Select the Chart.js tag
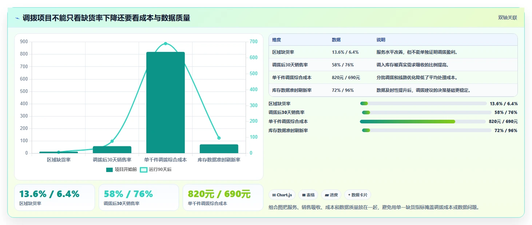Viewport: 532px width, 225px height. coord(282,195)
